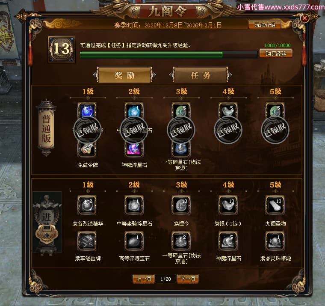325x306 pixels.
Task: Close the 九阁令 window
Action: (304, 18)
